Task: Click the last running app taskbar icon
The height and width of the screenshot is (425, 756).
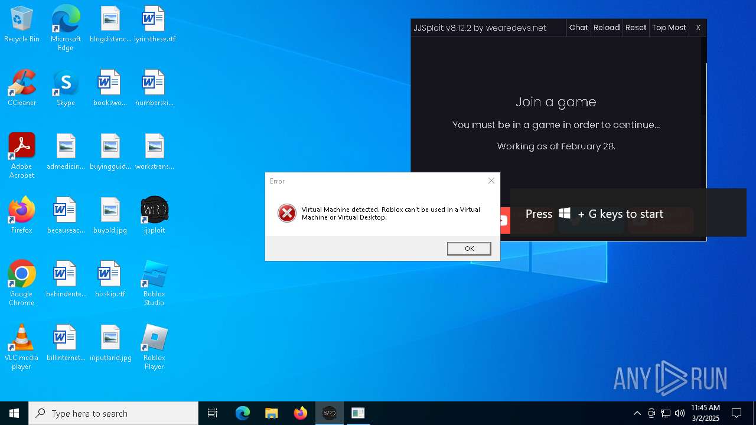Action: click(x=358, y=413)
